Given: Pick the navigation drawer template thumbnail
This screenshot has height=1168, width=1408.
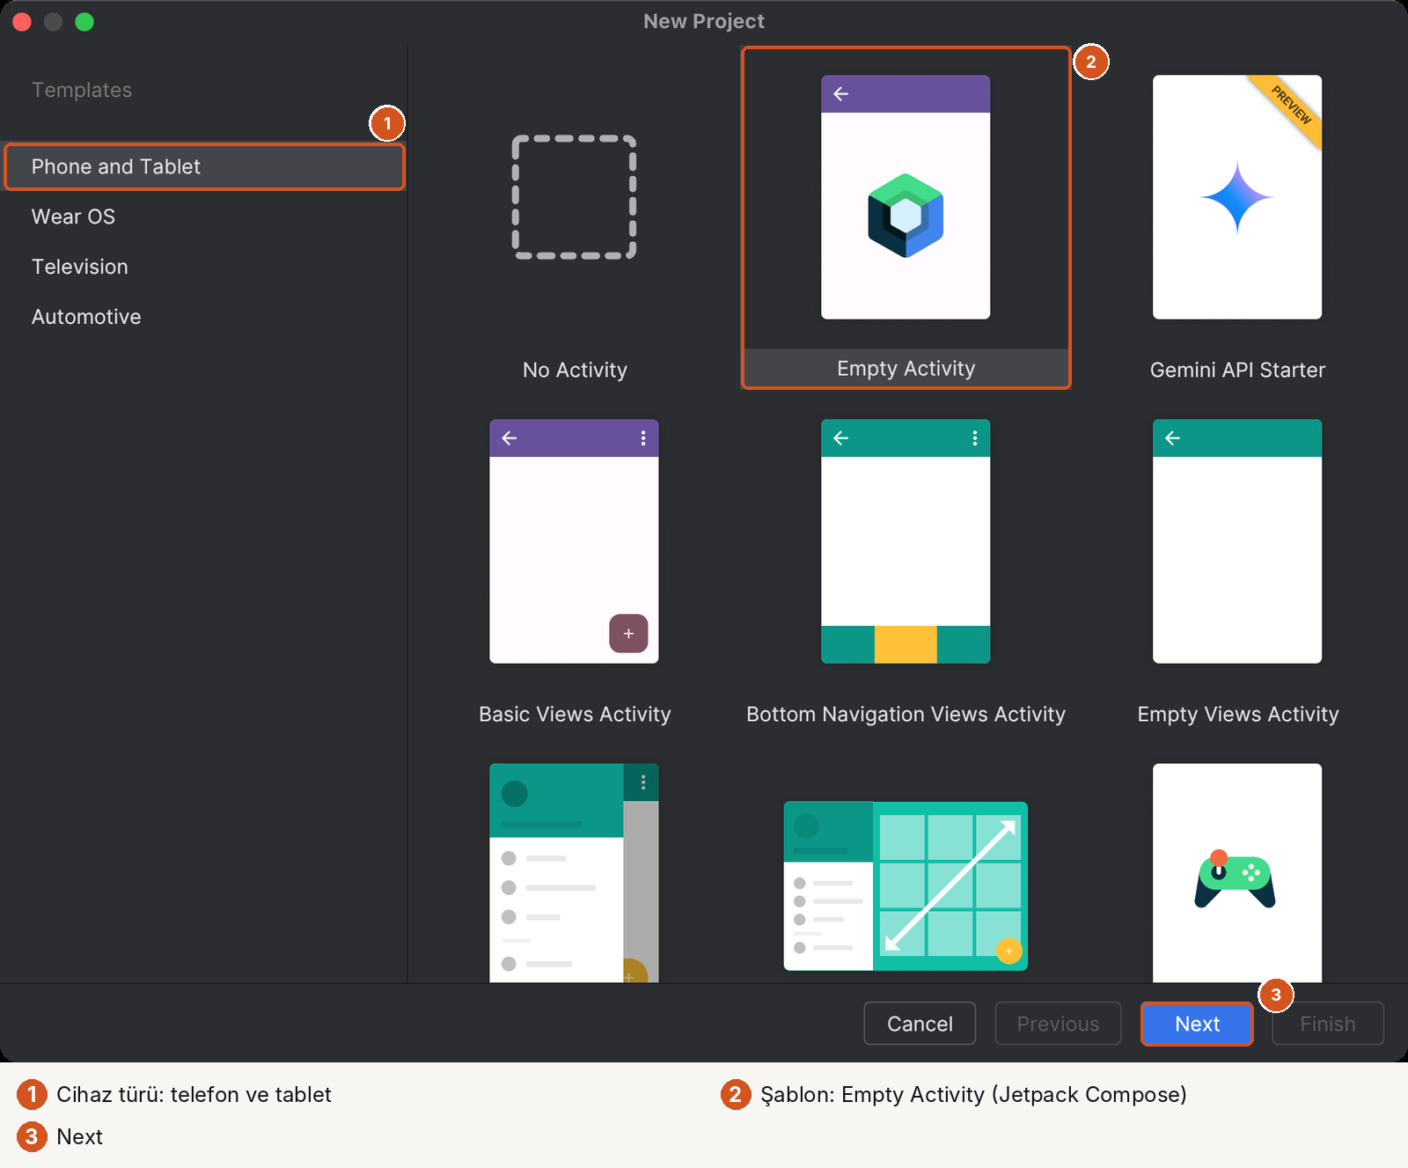Looking at the screenshot, I should [x=574, y=873].
